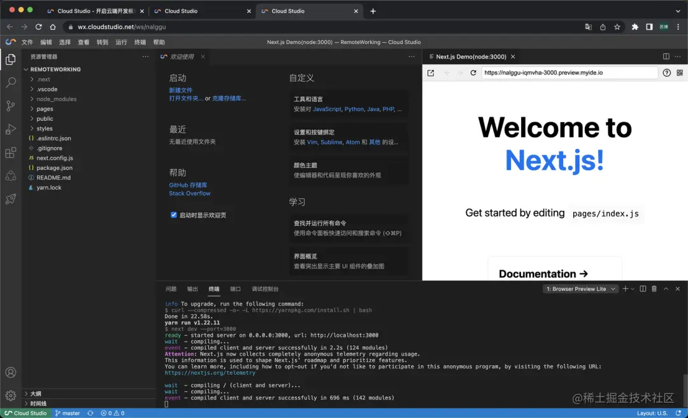Open preview pane more actions menu

coord(678,57)
